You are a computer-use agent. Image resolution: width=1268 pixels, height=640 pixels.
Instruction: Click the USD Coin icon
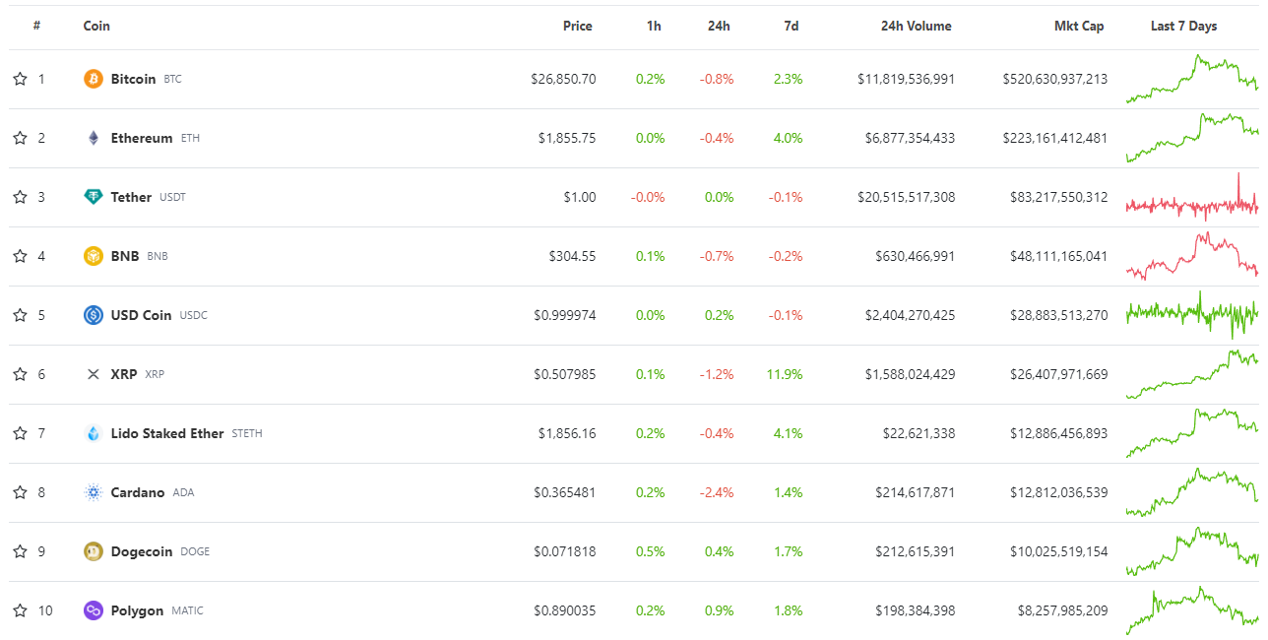pos(94,315)
